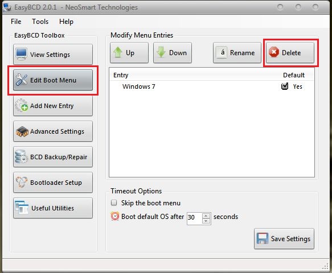Open BCD Backup/Repair database icon
The image size is (332, 273).
(x=21, y=157)
